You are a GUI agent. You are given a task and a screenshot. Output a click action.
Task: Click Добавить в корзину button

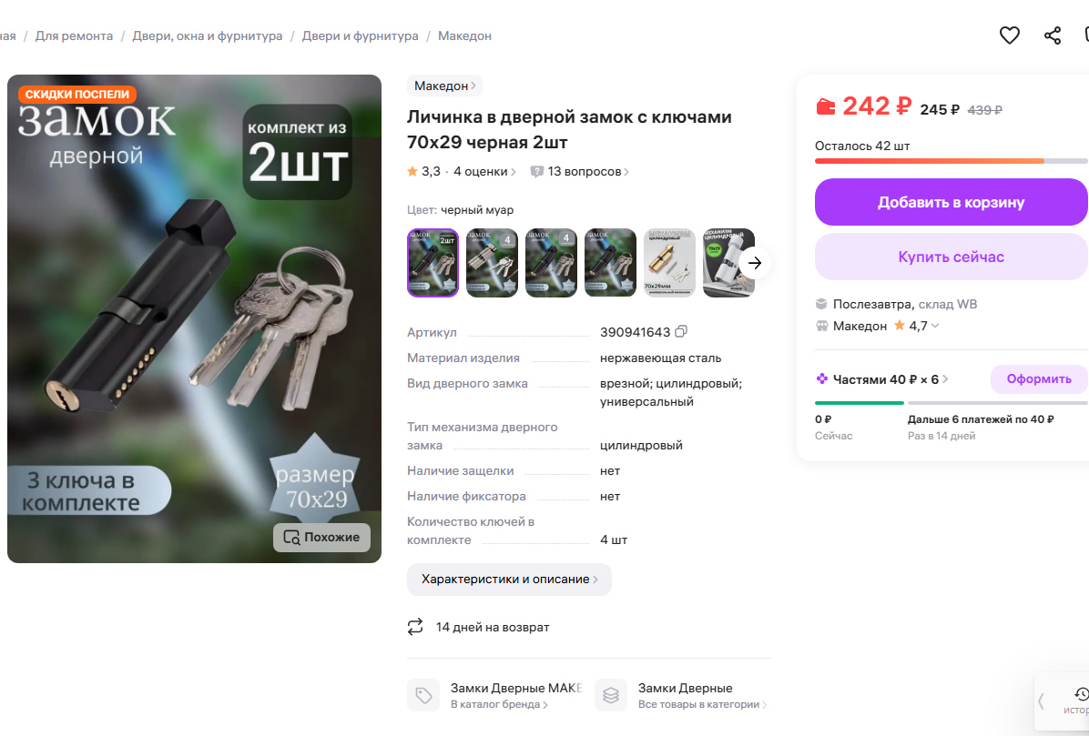[951, 202]
